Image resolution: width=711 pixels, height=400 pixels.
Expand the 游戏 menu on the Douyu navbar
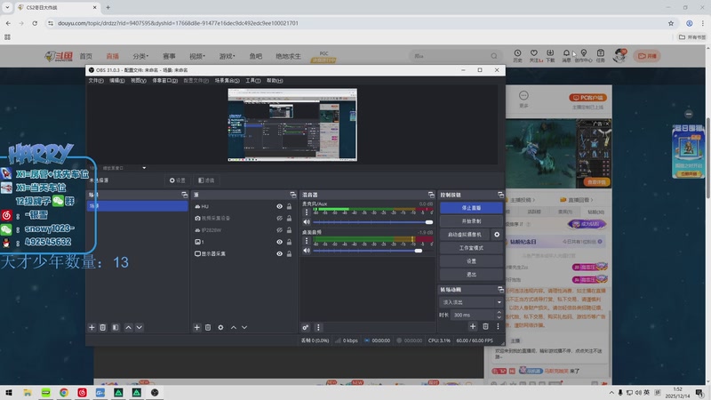click(228, 56)
